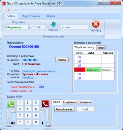Screen dimensions: 123x130
Task: Click the Wewn. column header
Action: coord(80,53)
